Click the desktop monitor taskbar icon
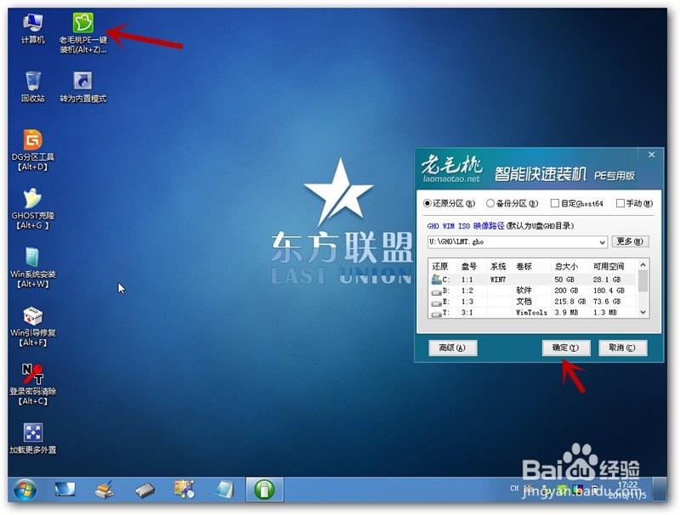 [65, 490]
